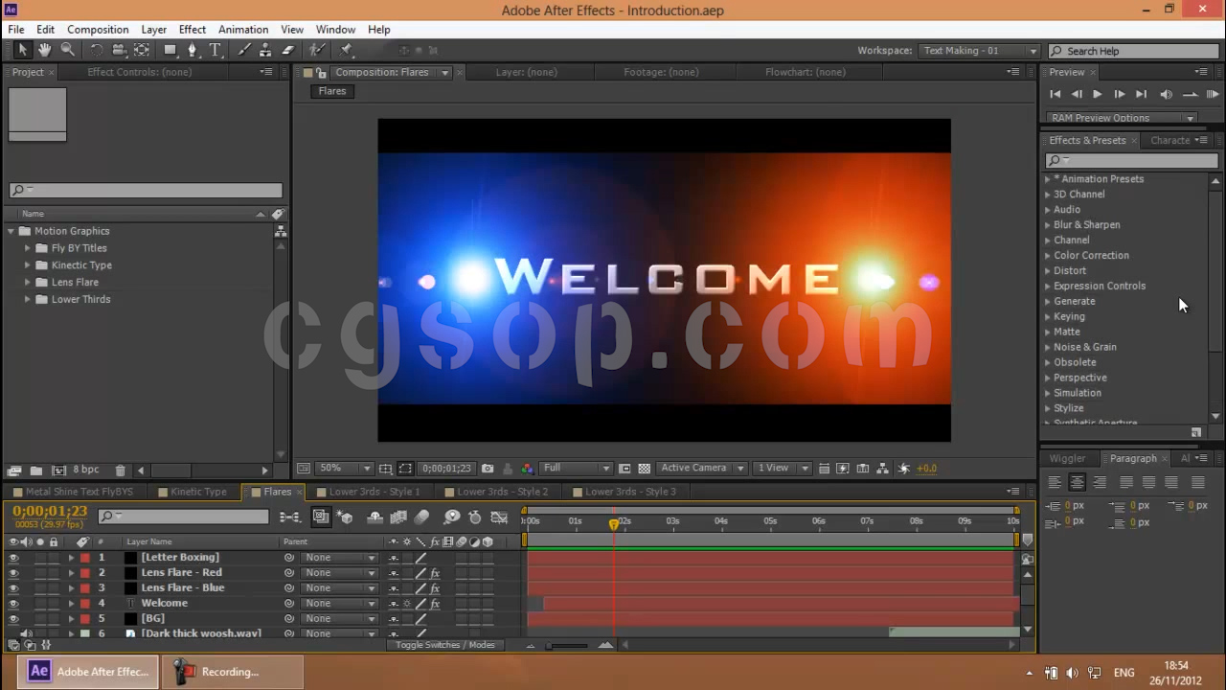
Task: Select the Brush tool
Action: click(x=244, y=50)
